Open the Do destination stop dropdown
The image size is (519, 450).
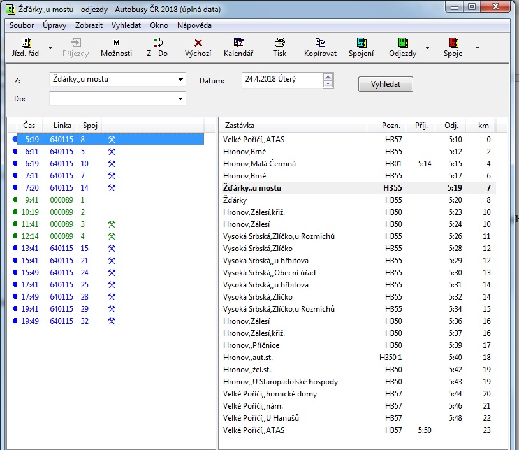click(180, 99)
